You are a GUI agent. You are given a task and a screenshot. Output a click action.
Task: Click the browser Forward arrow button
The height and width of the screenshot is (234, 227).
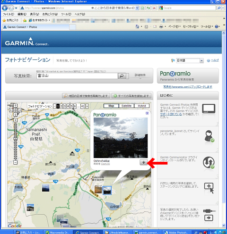pyautogui.click(x=11, y=8)
